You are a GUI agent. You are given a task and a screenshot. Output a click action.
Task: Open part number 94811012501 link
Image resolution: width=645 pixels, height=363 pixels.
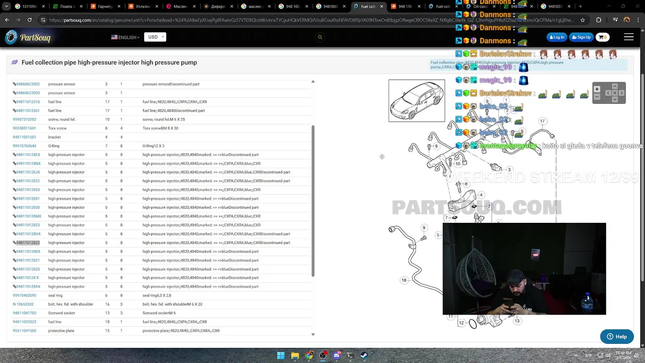(x=28, y=110)
